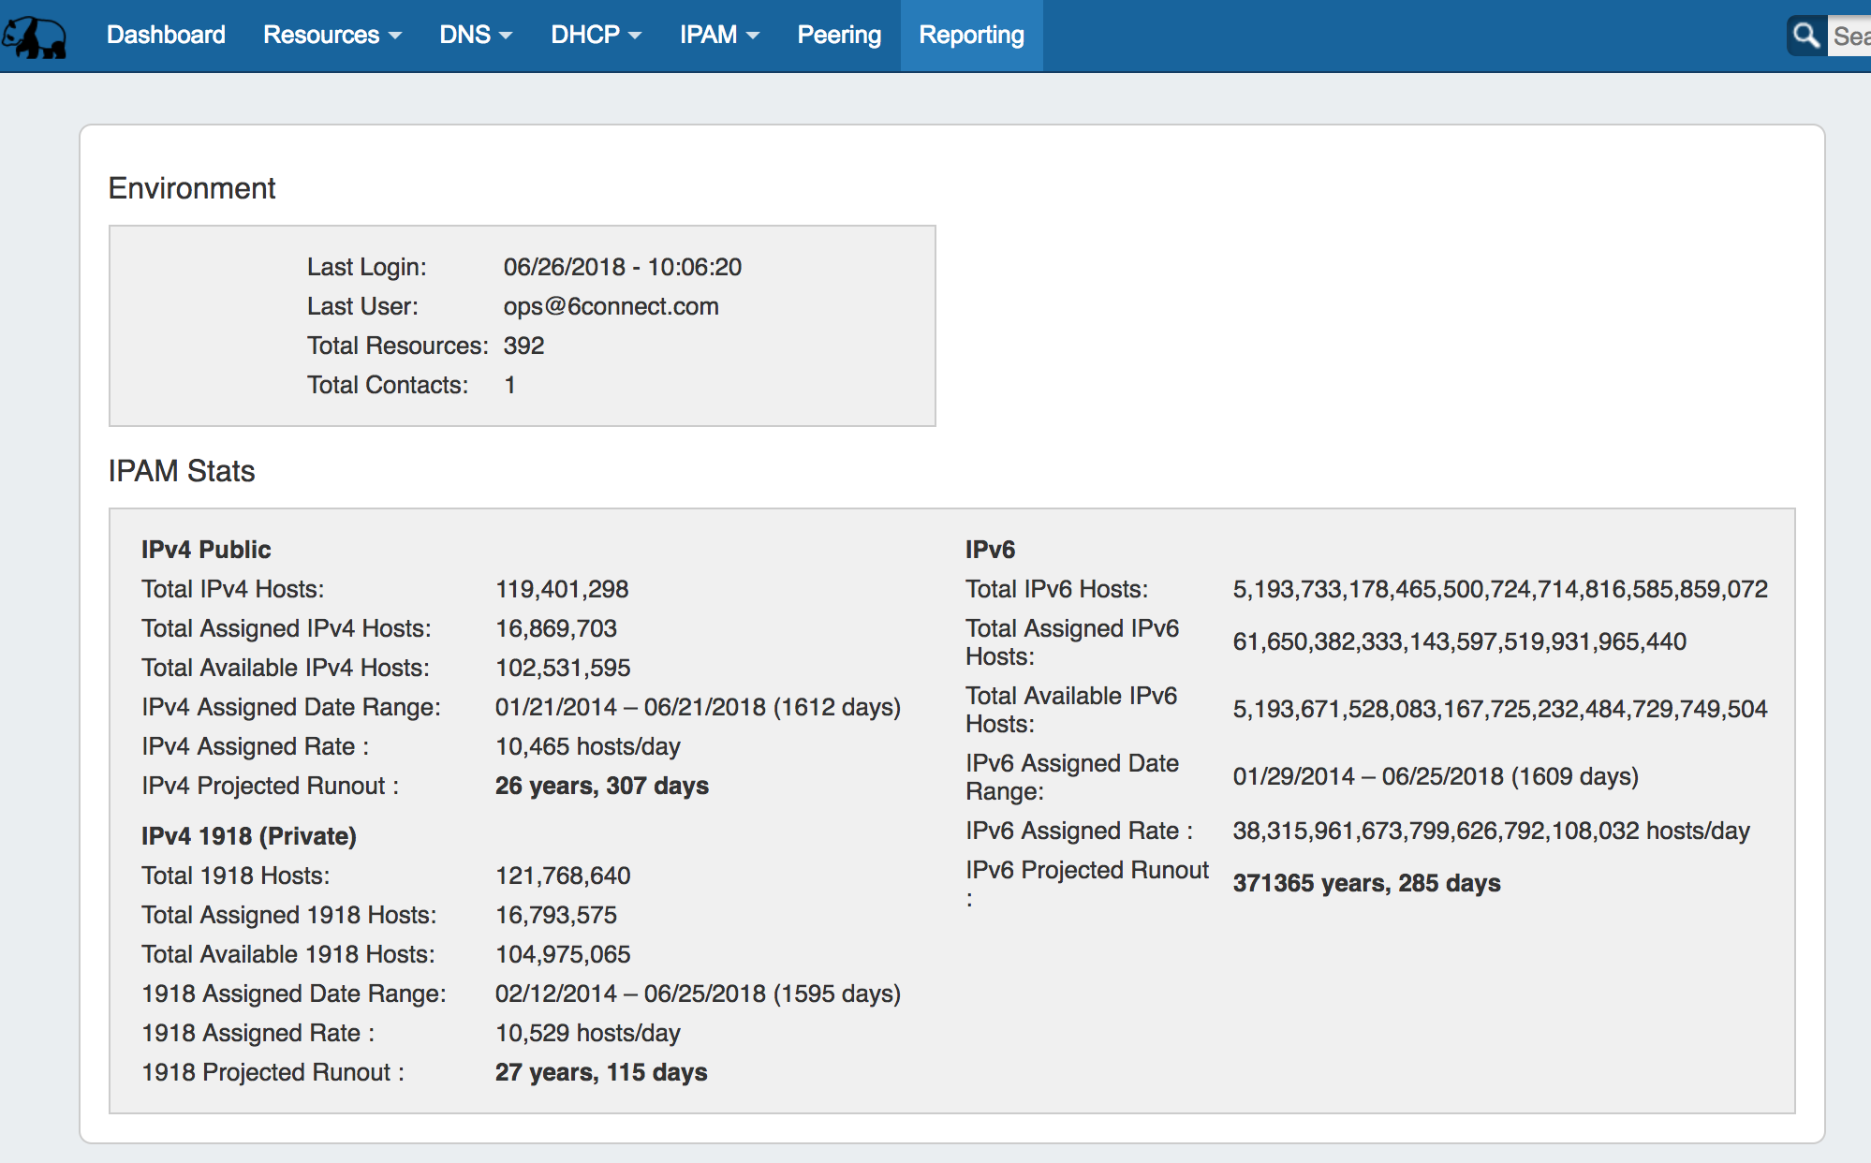The image size is (1871, 1163).
Task: Click the IPv4 projected runout value
Action: click(601, 786)
